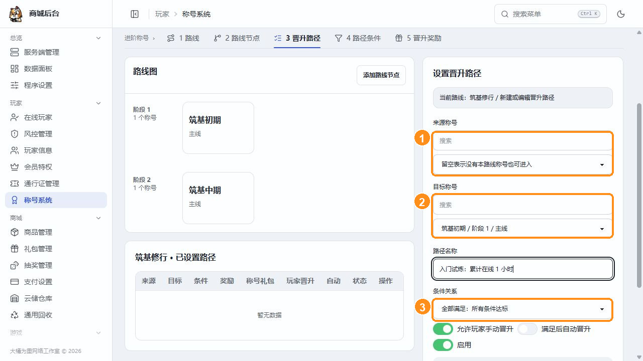Click the 玩家 breadcrumb link
The width and height of the screenshot is (643, 361).
tap(162, 14)
